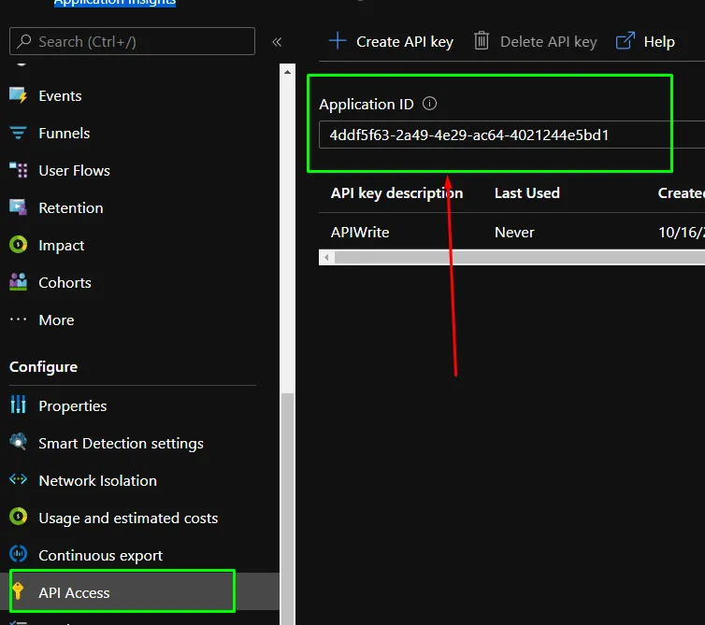Viewport: 705px width, 625px height.
Task: Click the Properties bars icon
Action: pyautogui.click(x=19, y=405)
